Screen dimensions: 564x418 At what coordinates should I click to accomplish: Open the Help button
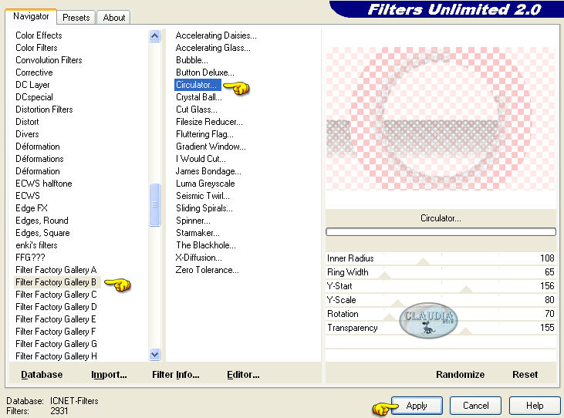point(535,406)
